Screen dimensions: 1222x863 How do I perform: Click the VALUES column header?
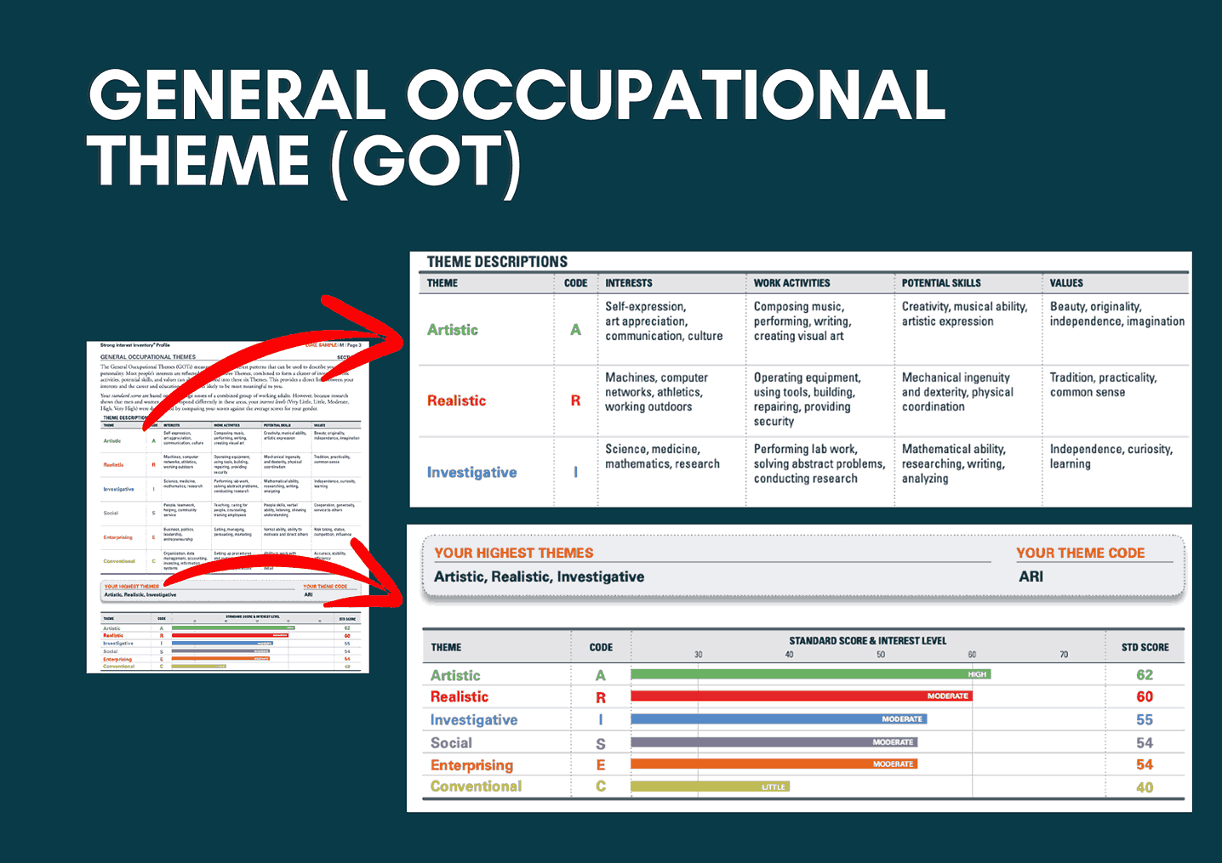[1066, 283]
